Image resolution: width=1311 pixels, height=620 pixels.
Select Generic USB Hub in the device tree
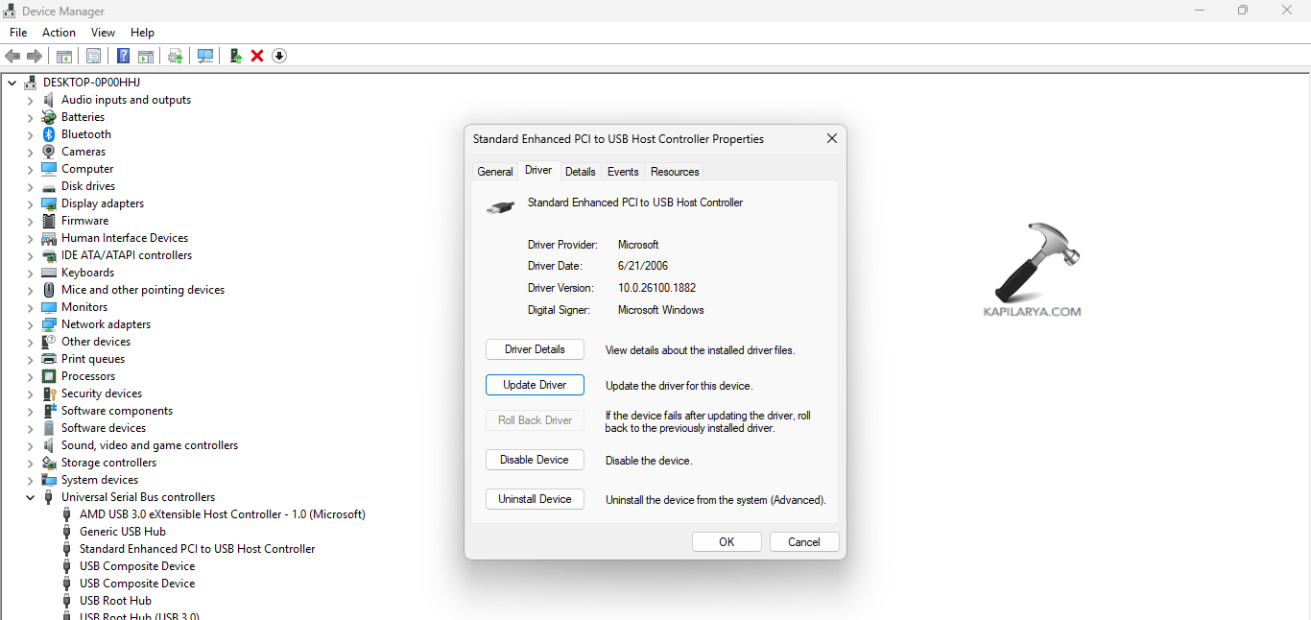click(x=123, y=531)
